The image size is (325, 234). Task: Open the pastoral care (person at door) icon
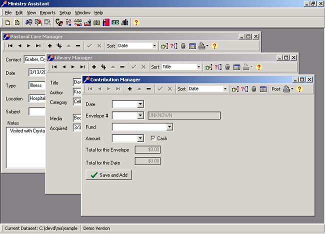pyautogui.click(x=106, y=22)
